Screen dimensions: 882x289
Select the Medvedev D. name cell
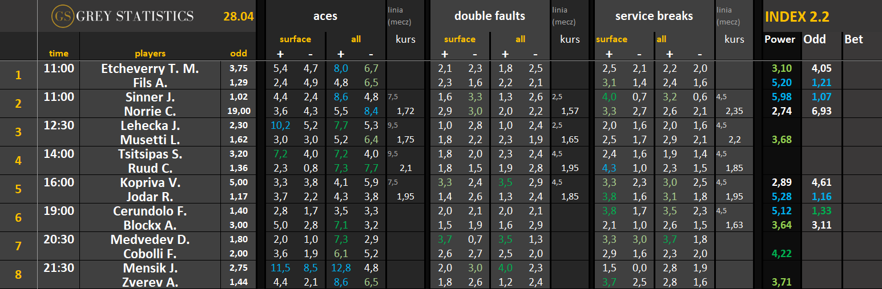[x=150, y=239]
